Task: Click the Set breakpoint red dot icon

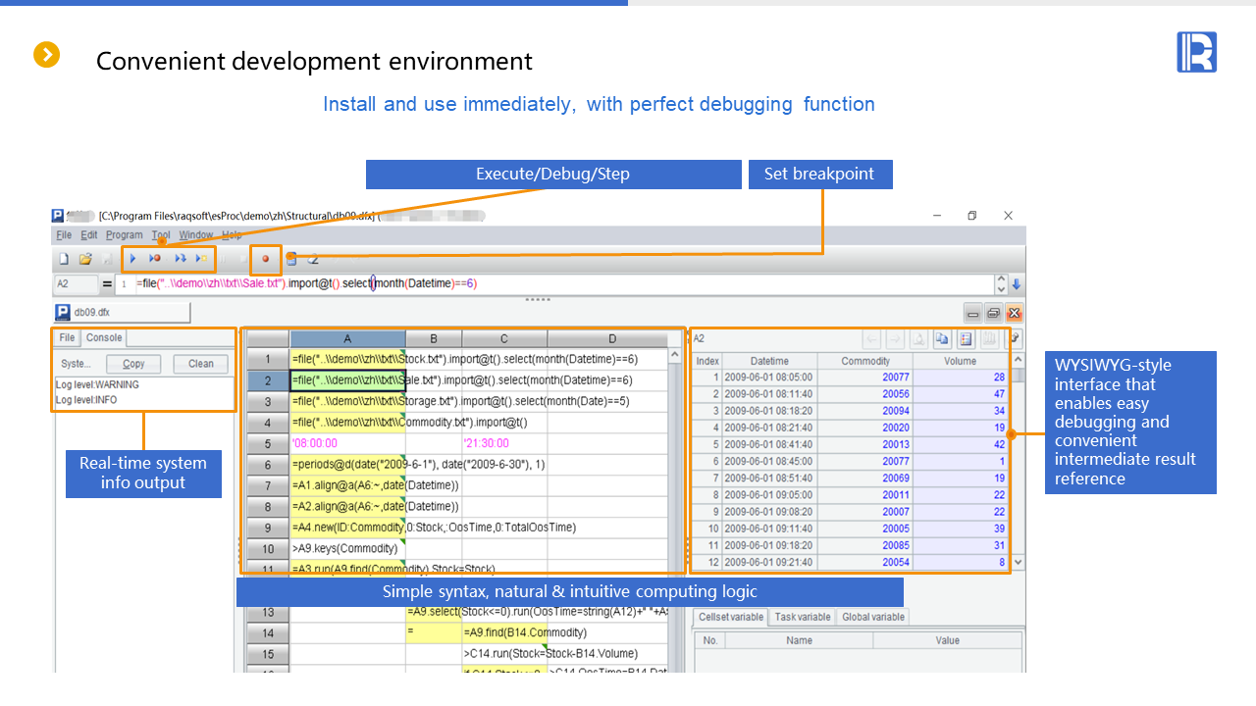Action: pyautogui.click(x=265, y=259)
